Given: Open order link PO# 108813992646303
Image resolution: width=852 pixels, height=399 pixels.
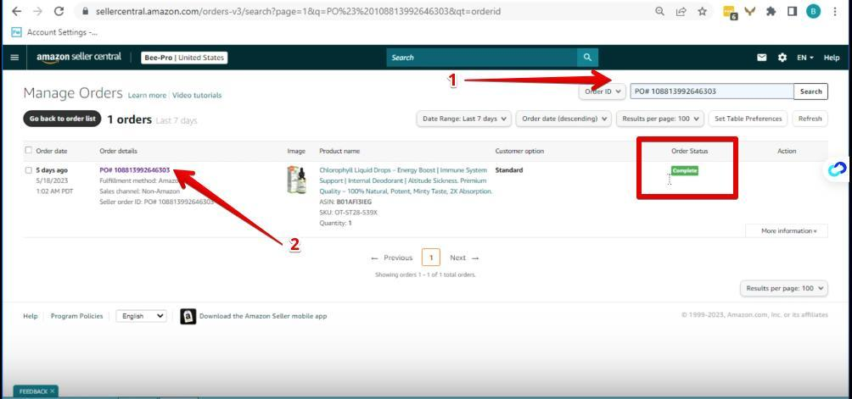Looking at the screenshot, I should pyautogui.click(x=135, y=170).
